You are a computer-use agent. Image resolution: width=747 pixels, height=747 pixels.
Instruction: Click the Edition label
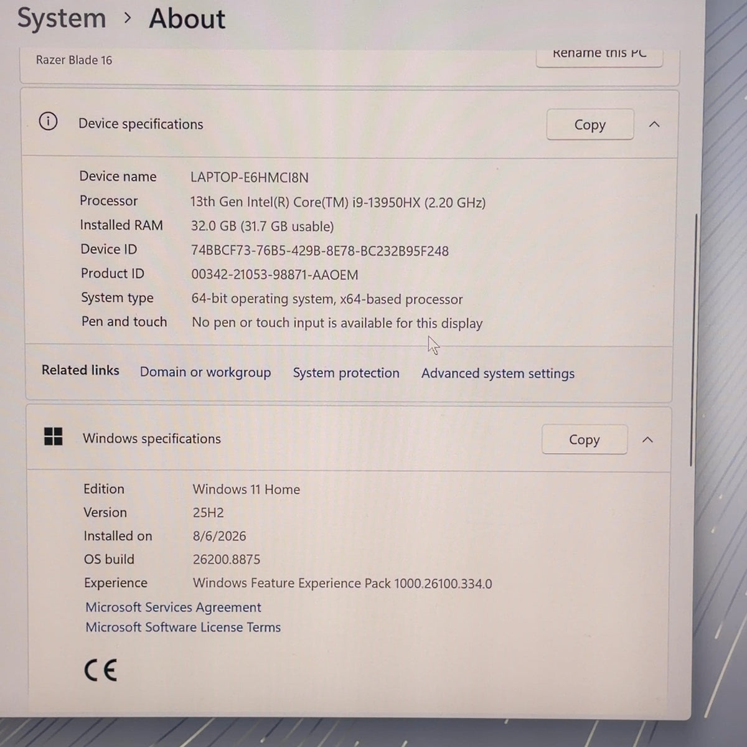[104, 489]
